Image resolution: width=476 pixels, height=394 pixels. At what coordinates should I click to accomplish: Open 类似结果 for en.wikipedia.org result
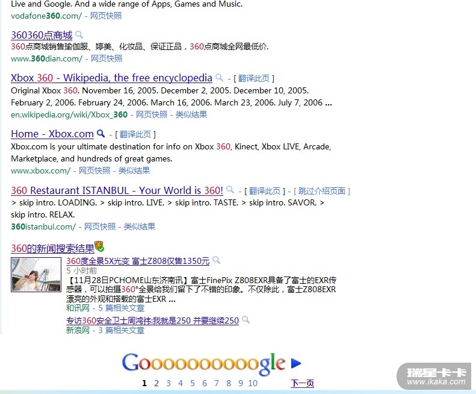[x=191, y=114]
